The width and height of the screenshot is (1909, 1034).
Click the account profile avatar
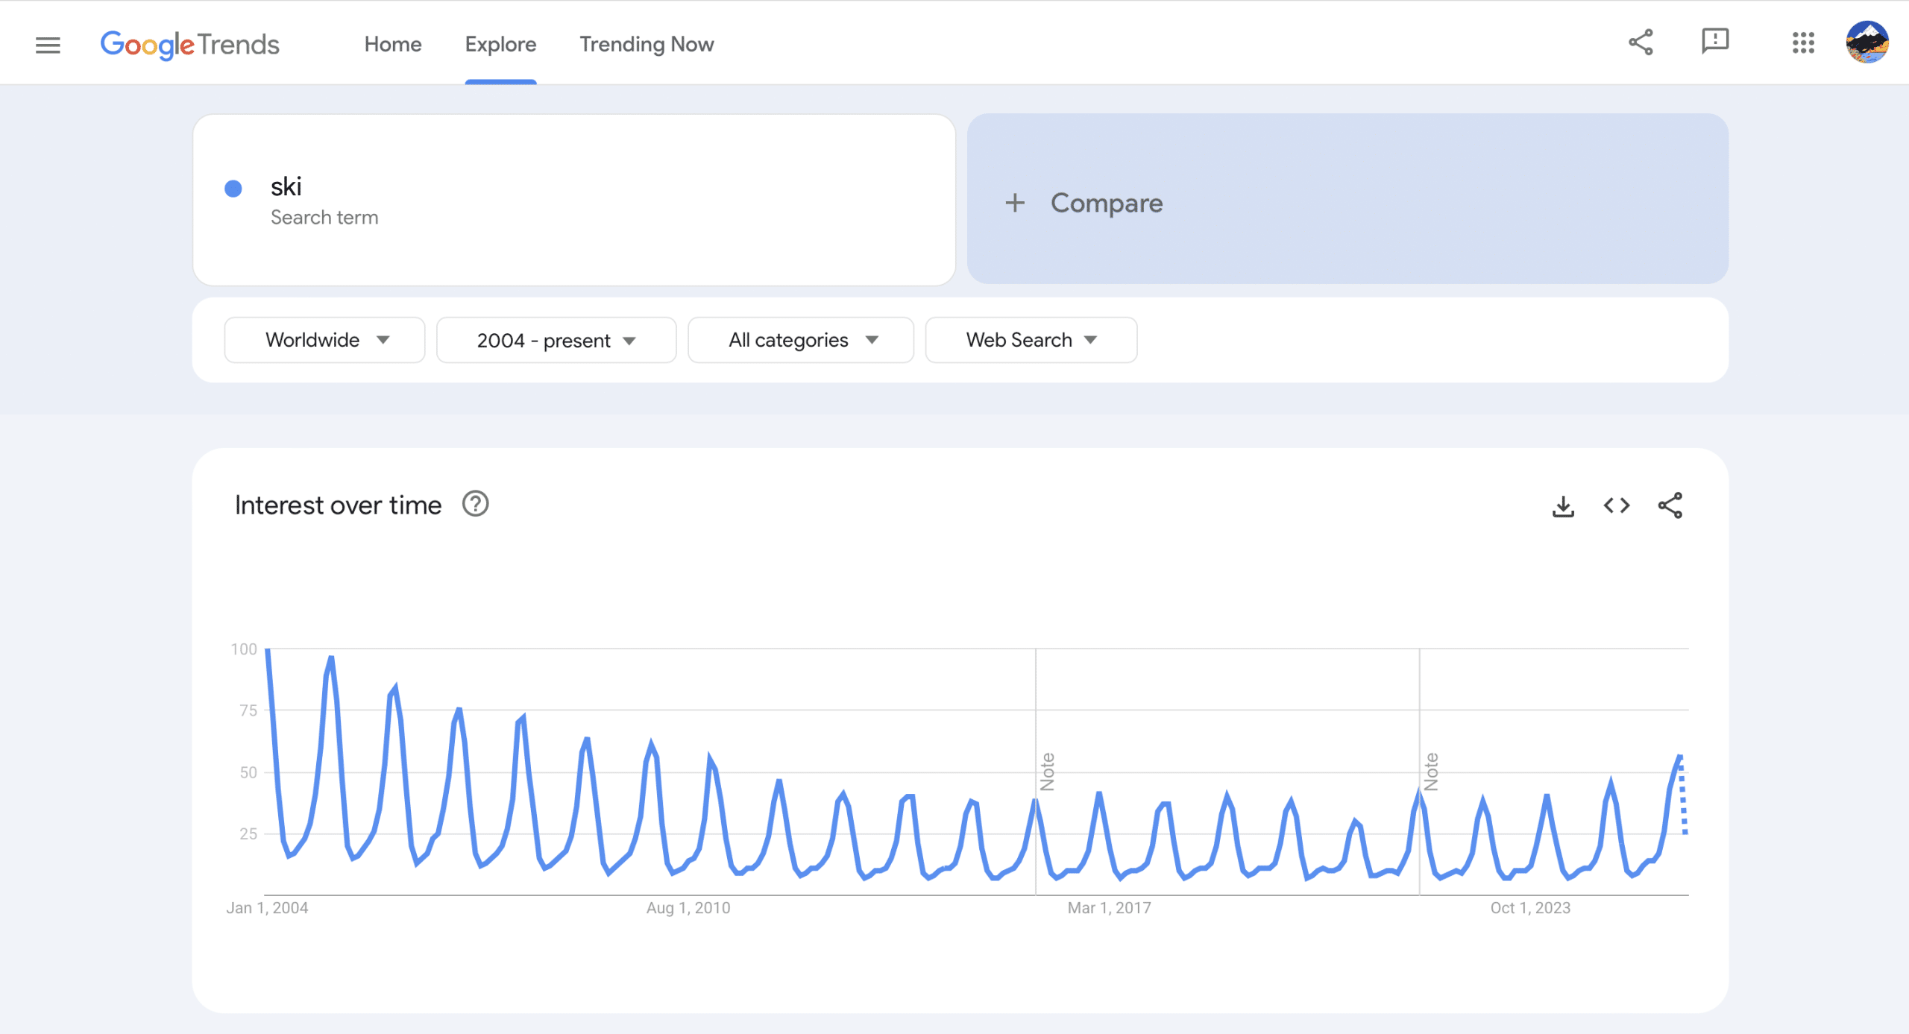[x=1866, y=42]
